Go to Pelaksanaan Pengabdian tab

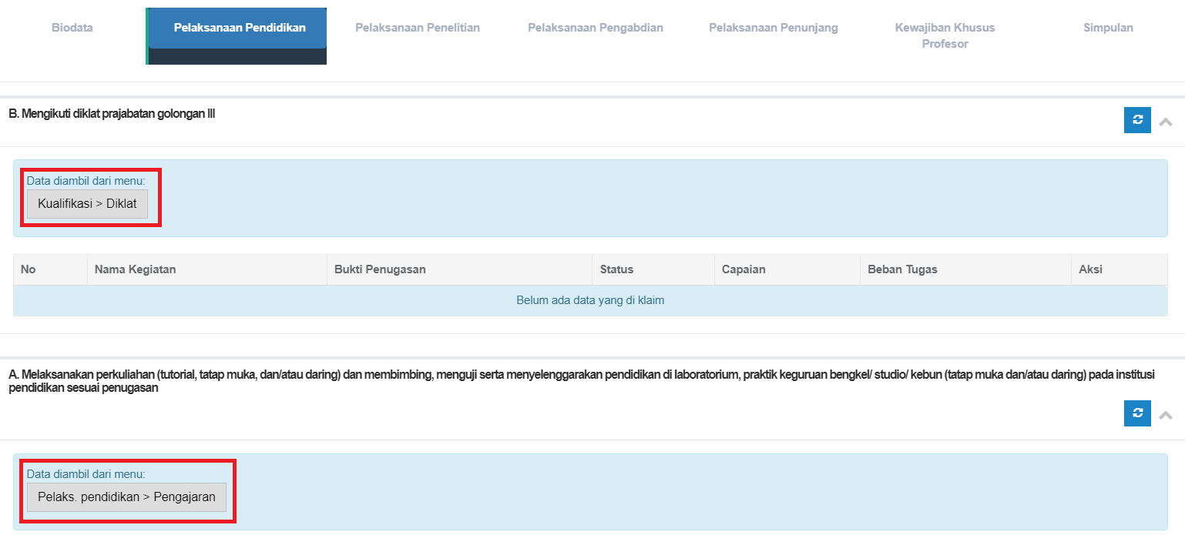[596, 28]
